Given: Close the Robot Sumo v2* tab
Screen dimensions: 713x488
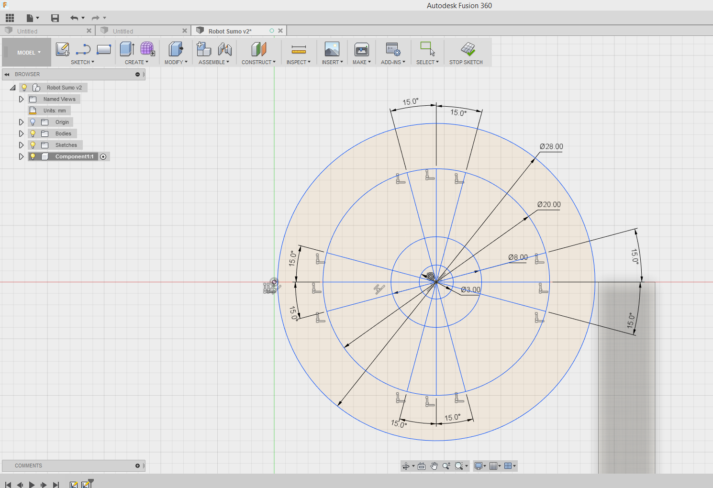Looking at the screenshot, I should point(280,31).
